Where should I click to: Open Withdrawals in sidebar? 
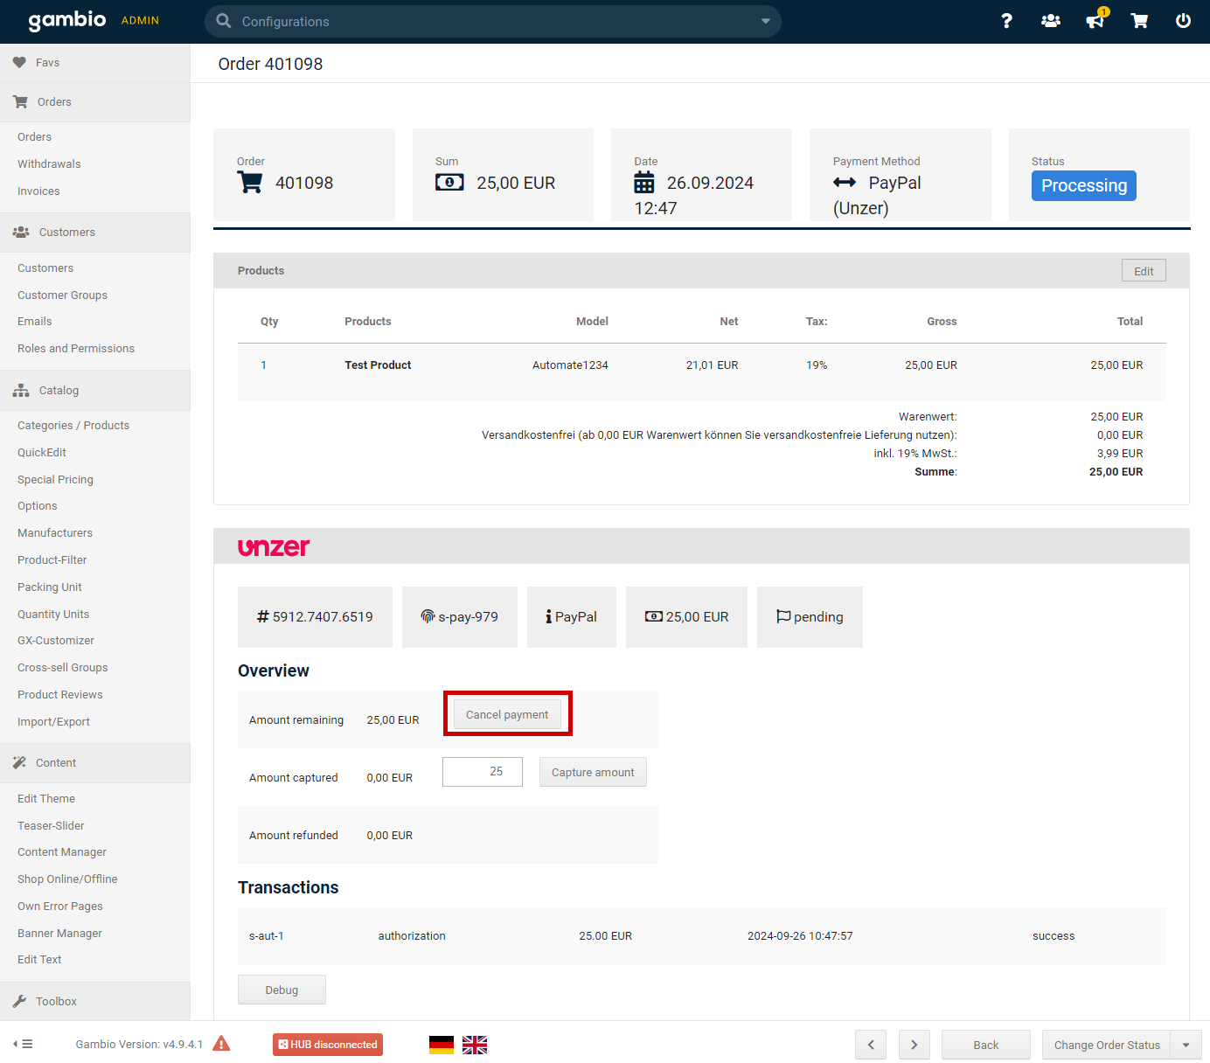(x=49, y=164)
